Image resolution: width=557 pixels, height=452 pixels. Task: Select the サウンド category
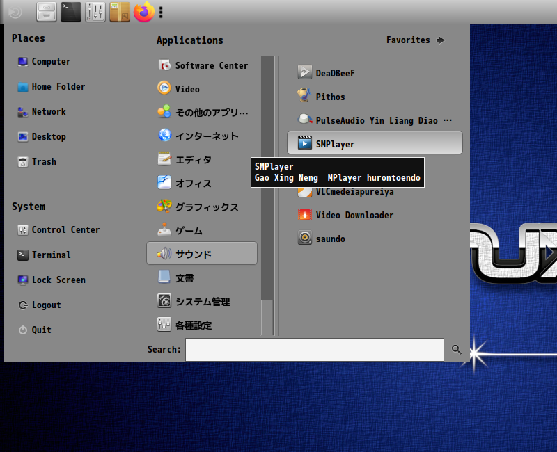(x=202, y=253)
